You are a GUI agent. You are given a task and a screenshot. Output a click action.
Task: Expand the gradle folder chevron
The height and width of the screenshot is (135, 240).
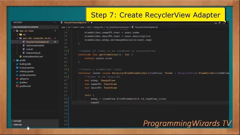(x=14, y=60)
